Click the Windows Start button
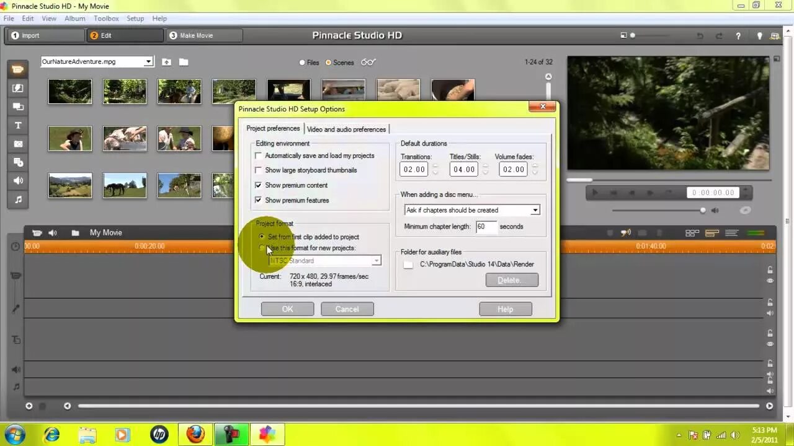 click(x=14, y=434)
